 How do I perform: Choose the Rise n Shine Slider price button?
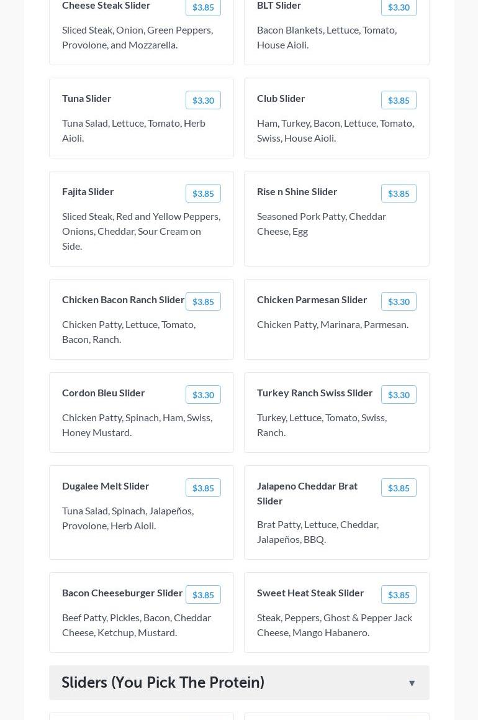point(399,193)
